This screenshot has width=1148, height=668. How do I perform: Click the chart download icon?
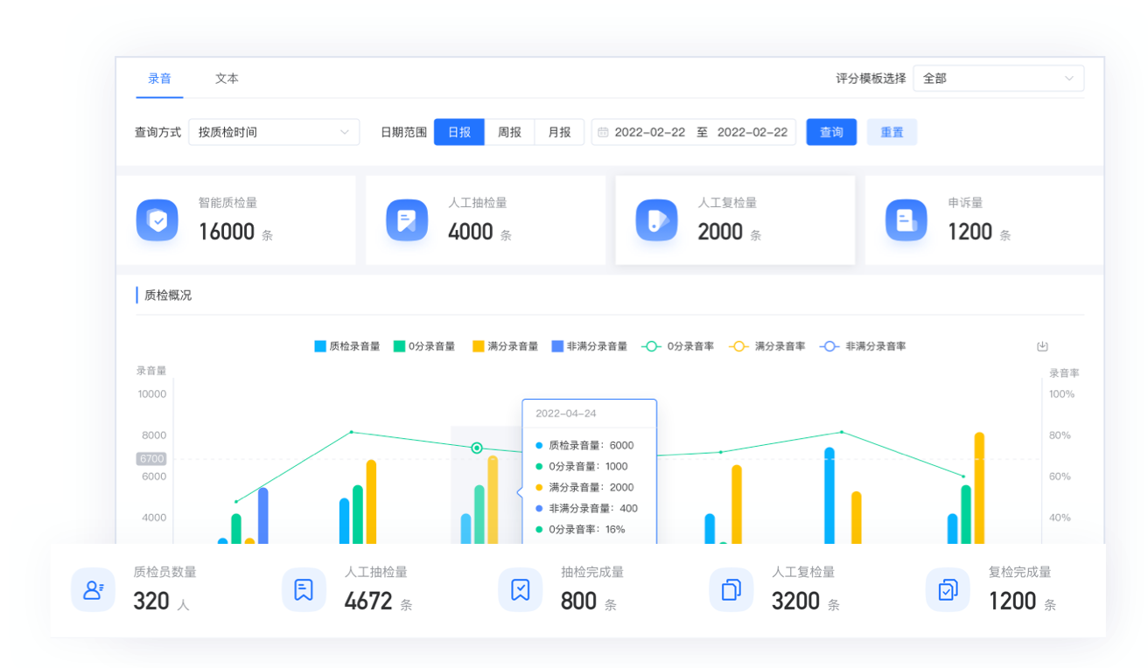pyautogui.click(x=1042, y=346)
